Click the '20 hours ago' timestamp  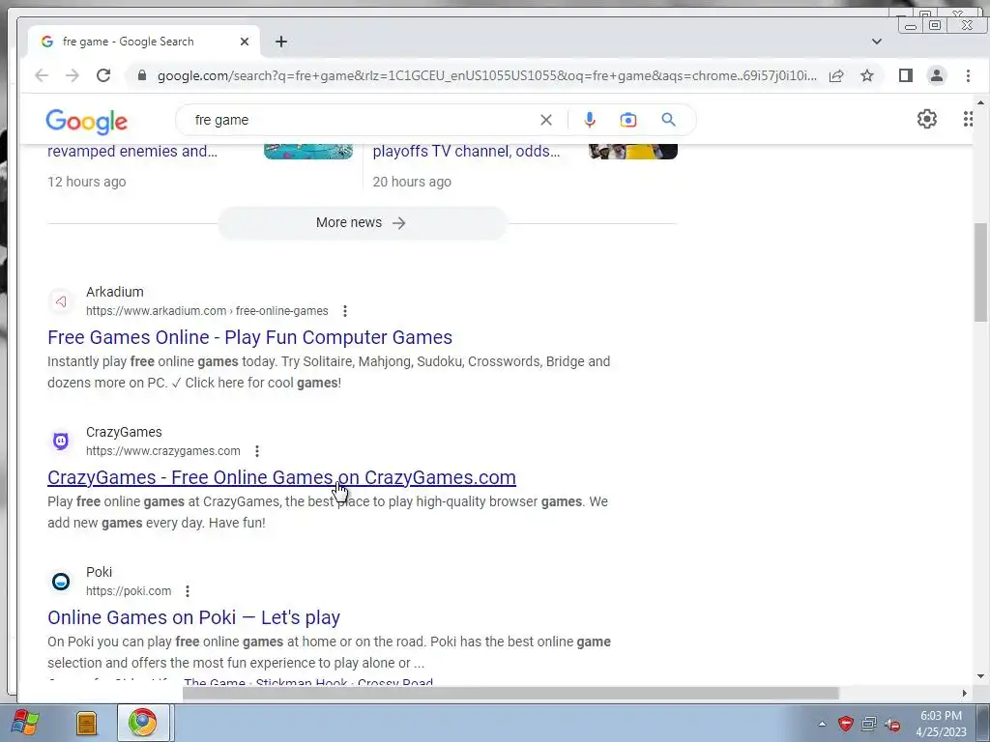(412, 182)
